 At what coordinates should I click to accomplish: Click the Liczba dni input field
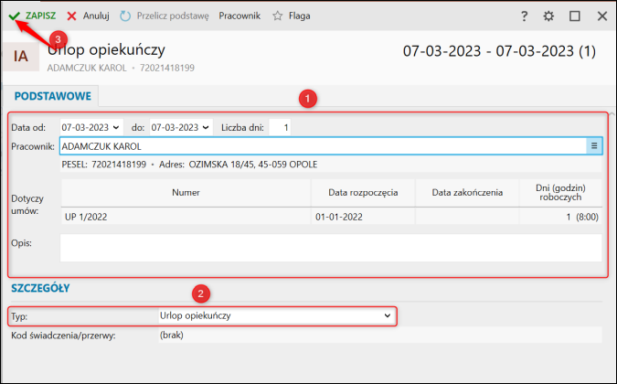click(280, 127)
